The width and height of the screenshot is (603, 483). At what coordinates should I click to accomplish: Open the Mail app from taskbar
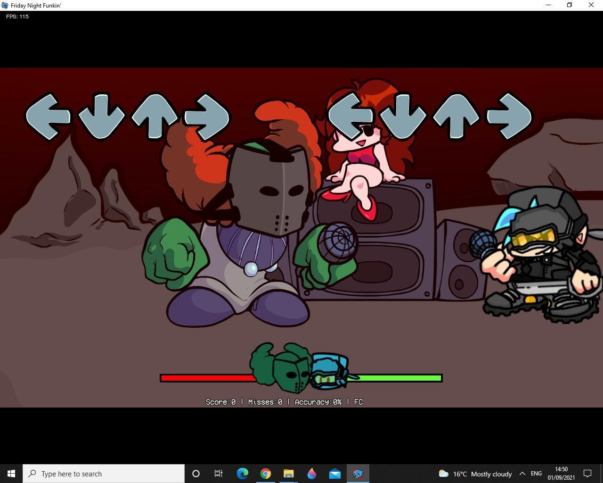(x=335, y=474)
